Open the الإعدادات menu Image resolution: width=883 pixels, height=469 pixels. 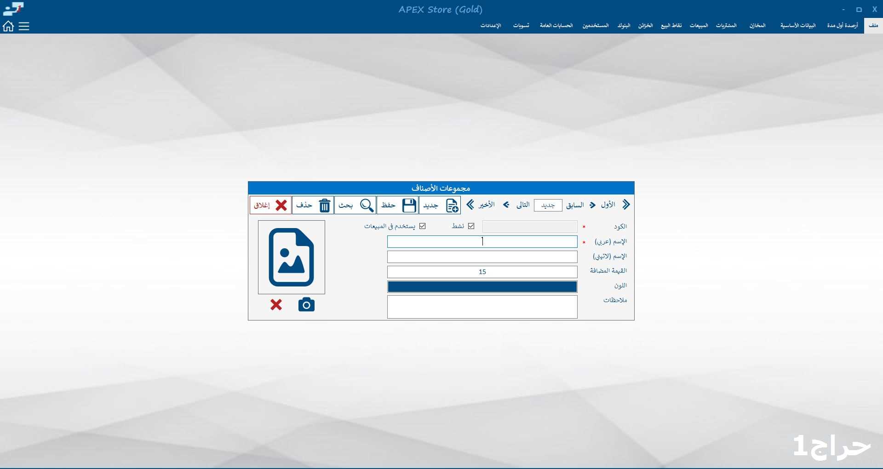click(x=490, y=26)
